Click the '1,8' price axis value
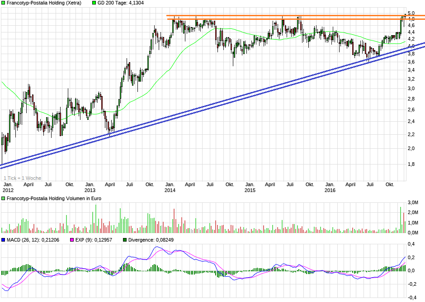Image resolution: width=425 pixels, height=302 pixels. [x=411, y=164]
